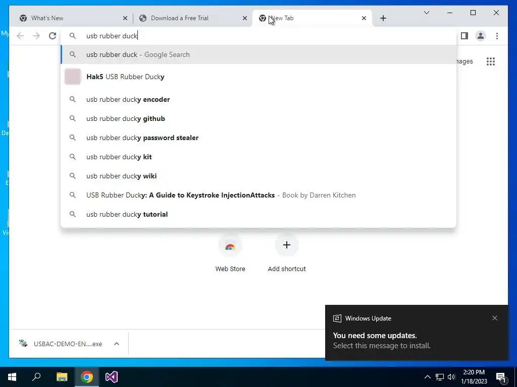
Task: Go forward with the forward arrow
Action: pos(36,36)
